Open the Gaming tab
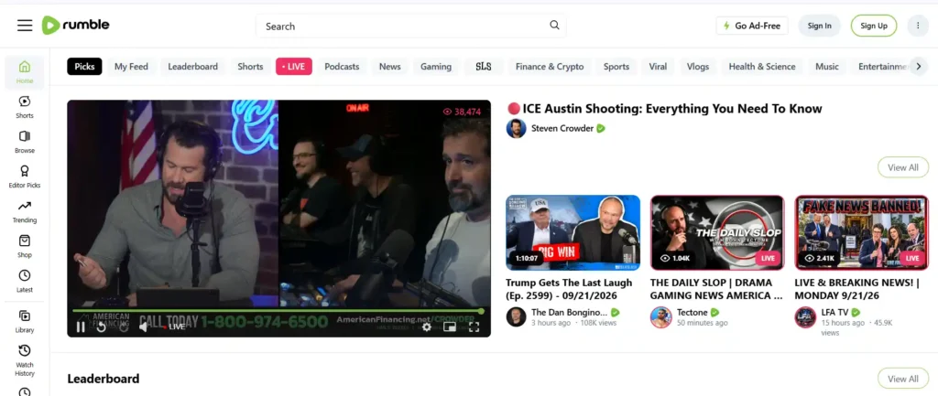The width and height of the screenshot is (938, 396). [435, 66]
